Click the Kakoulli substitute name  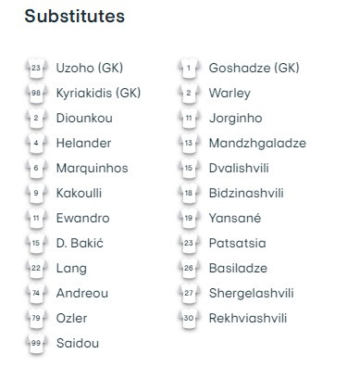pyautogui.click(x=79, y=193)
